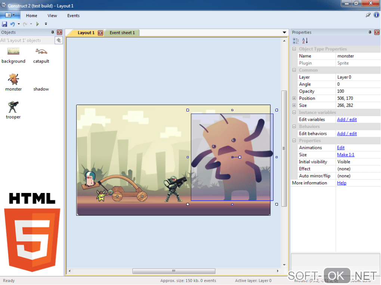
Task: Click the Layer value 'Layer 0'
Action: pos(358,77)
